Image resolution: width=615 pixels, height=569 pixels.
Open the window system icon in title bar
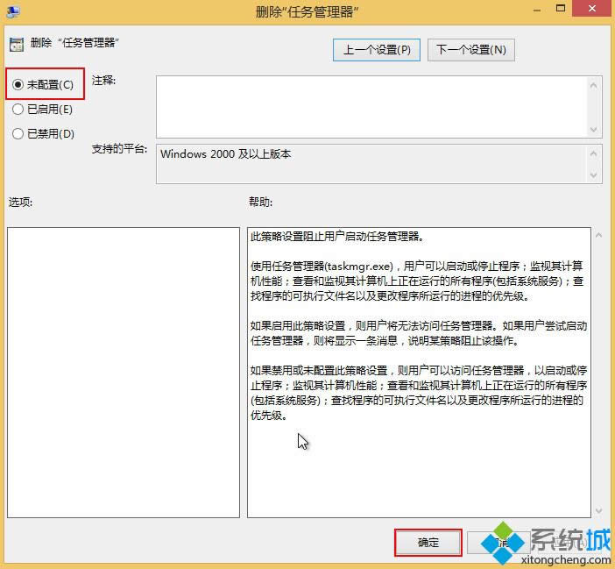(x=12, y=11)
